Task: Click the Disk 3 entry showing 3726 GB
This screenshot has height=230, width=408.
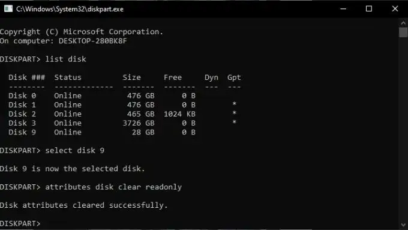Action: tap(122, 123)
